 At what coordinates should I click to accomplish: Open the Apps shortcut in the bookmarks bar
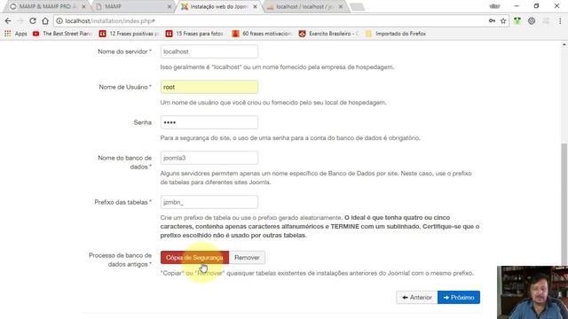(16, 34)
